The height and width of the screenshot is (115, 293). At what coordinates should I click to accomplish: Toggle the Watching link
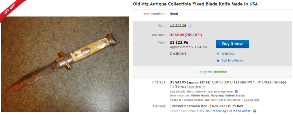coord(228,53)
